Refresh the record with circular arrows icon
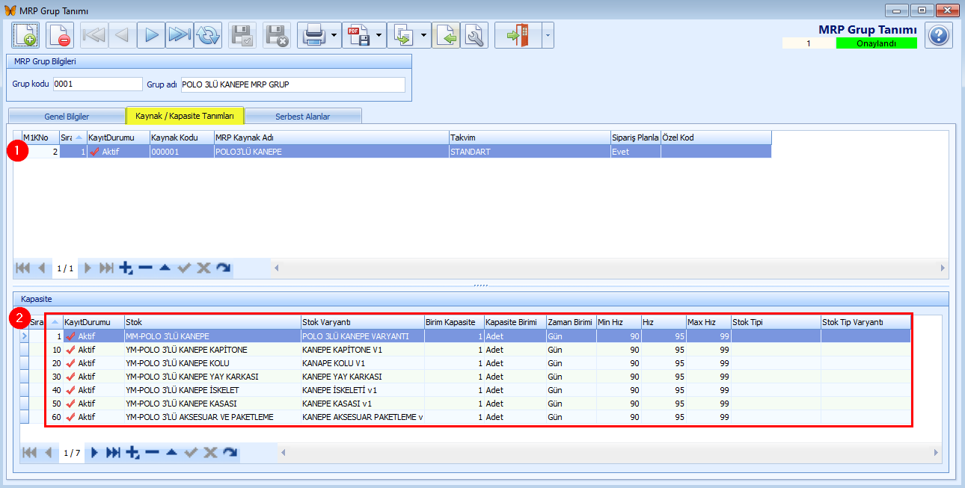 point(208,35)
